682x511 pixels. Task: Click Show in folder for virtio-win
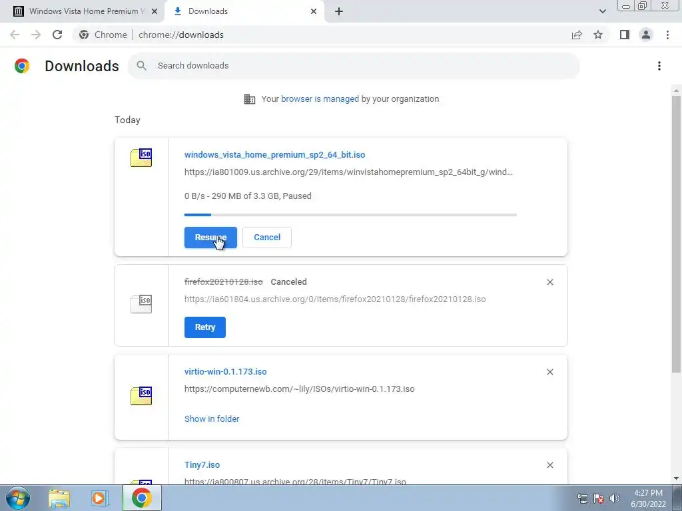coord(211,419)
